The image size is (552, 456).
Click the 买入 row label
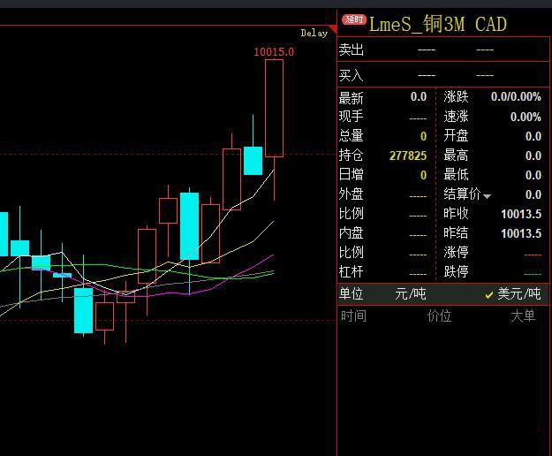pos(351,75)
